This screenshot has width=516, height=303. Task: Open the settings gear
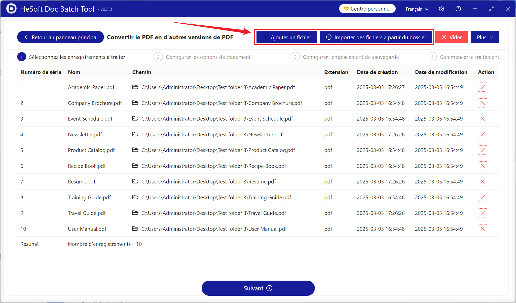coord(441,9)
